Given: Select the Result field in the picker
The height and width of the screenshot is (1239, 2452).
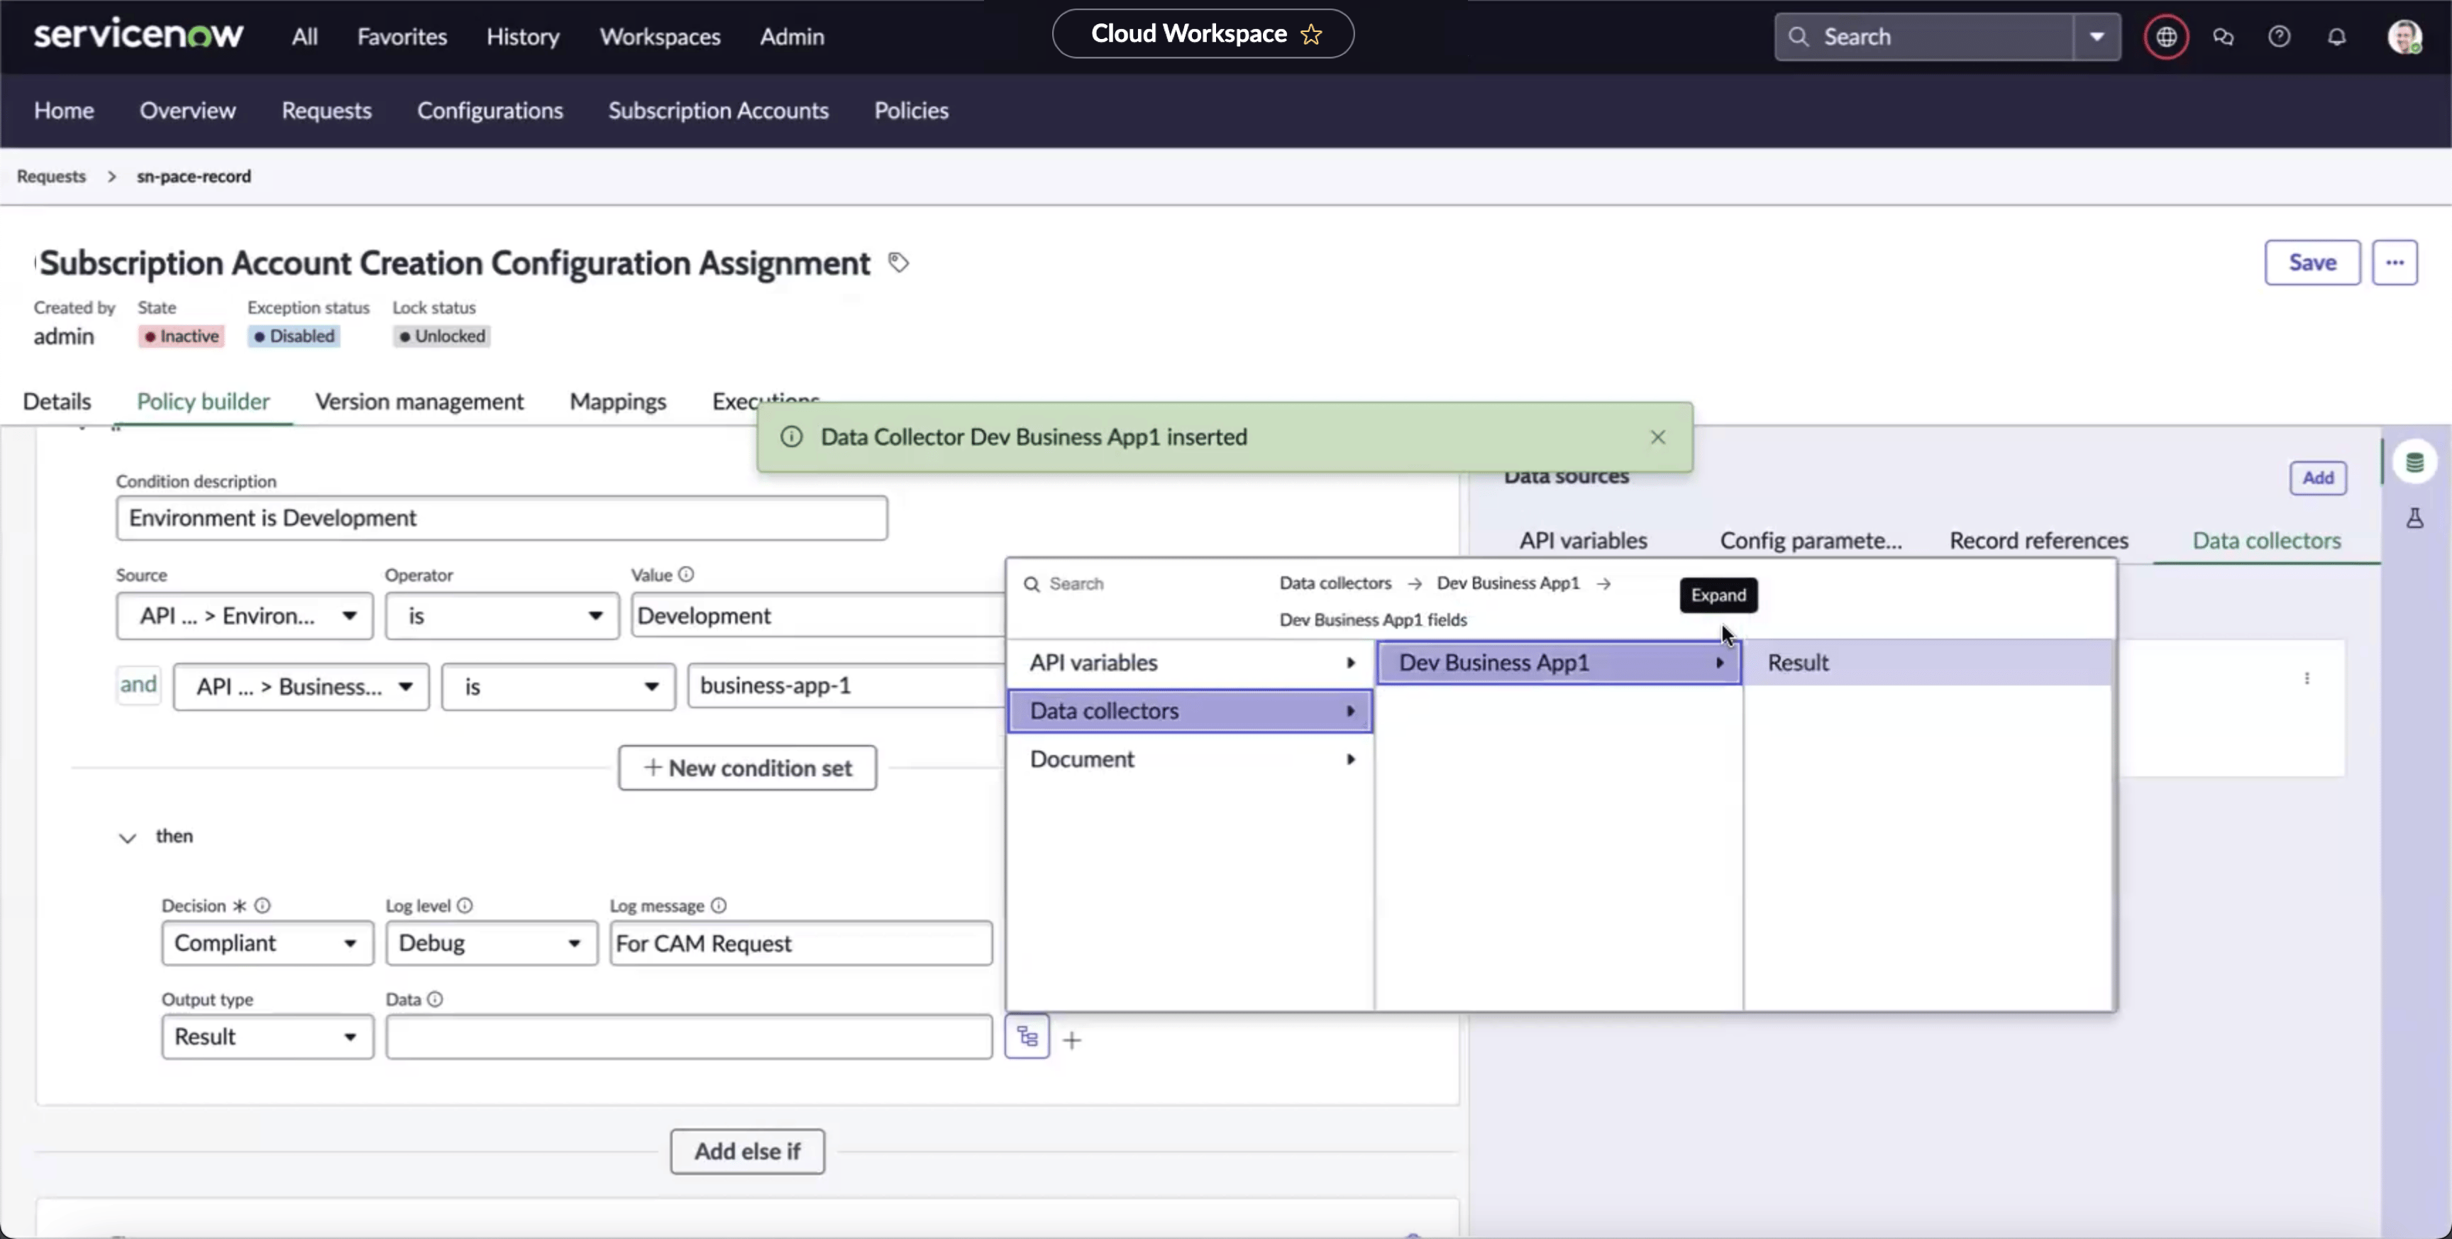Looking at the screenshot, I should click(1928, 663).
